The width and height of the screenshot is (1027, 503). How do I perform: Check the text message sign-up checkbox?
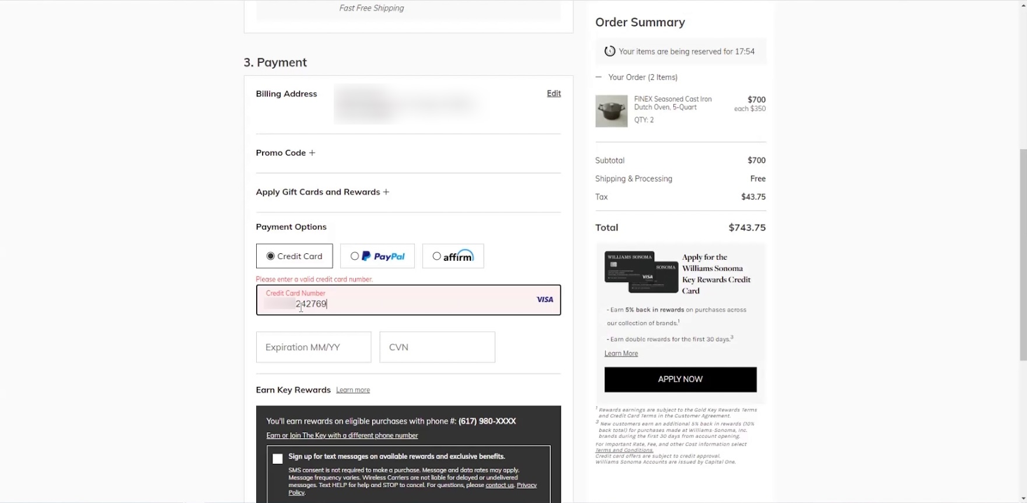(278, 459)
